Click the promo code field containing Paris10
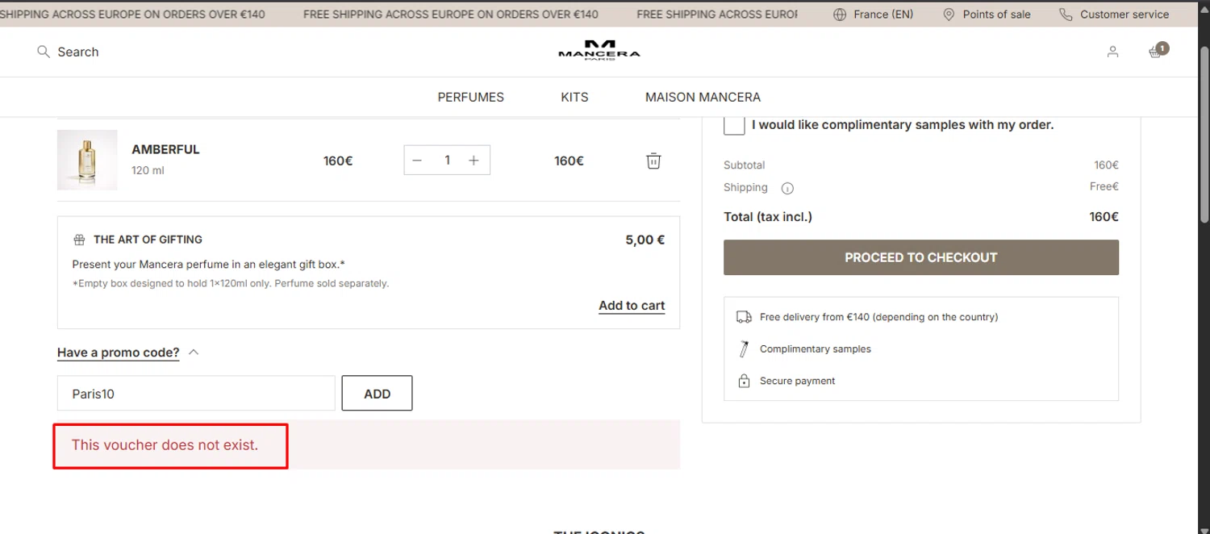 pos(196,393)
